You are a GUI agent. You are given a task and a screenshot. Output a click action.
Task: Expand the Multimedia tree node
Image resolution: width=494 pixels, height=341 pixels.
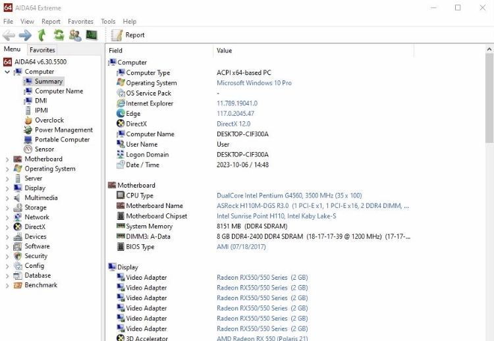[x=7, y=198]
